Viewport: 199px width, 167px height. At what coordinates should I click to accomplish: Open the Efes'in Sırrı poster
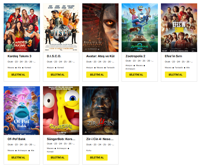tap(179, 28)
